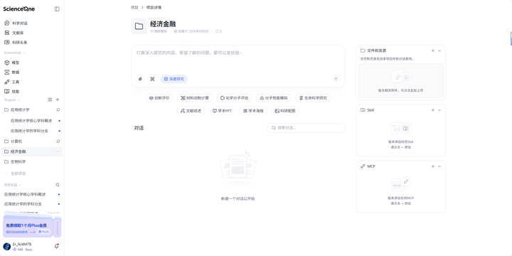The height and width of the screenshot is (256, 512).
Task: Collapse the Skill panel
Action: tap(439, 110)
